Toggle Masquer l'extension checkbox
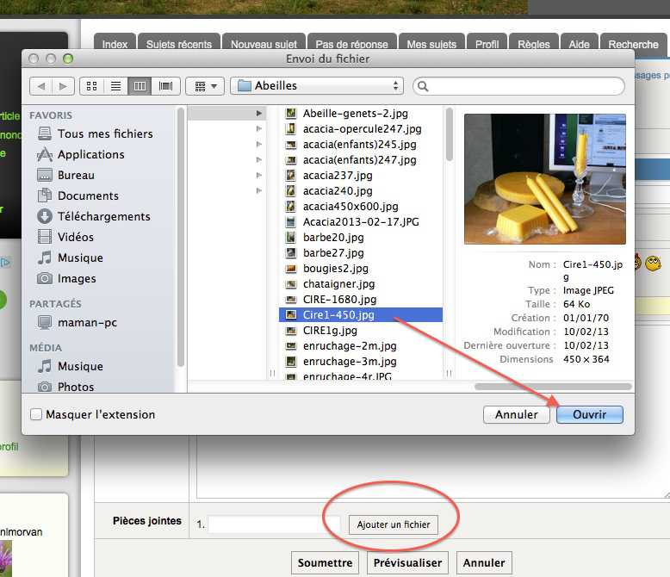 point(36,414)
